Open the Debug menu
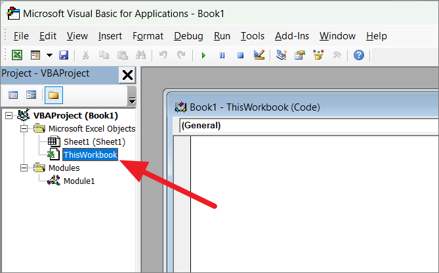439x273 pixels. click(x=188, y=36)
